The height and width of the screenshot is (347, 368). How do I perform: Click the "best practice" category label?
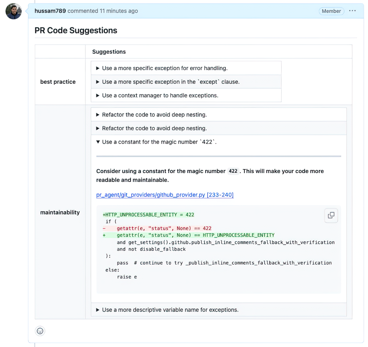coord(58,82)
